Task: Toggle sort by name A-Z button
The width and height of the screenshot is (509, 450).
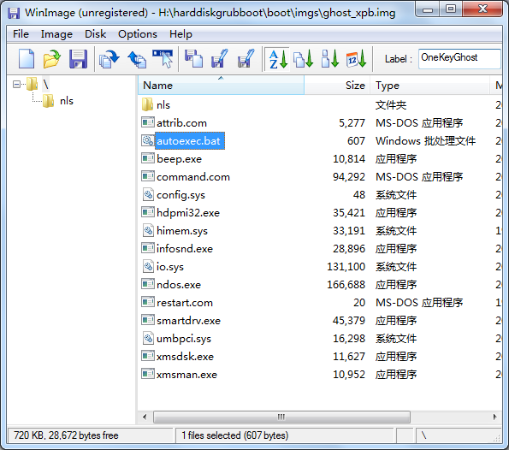Action: [277, 59]
